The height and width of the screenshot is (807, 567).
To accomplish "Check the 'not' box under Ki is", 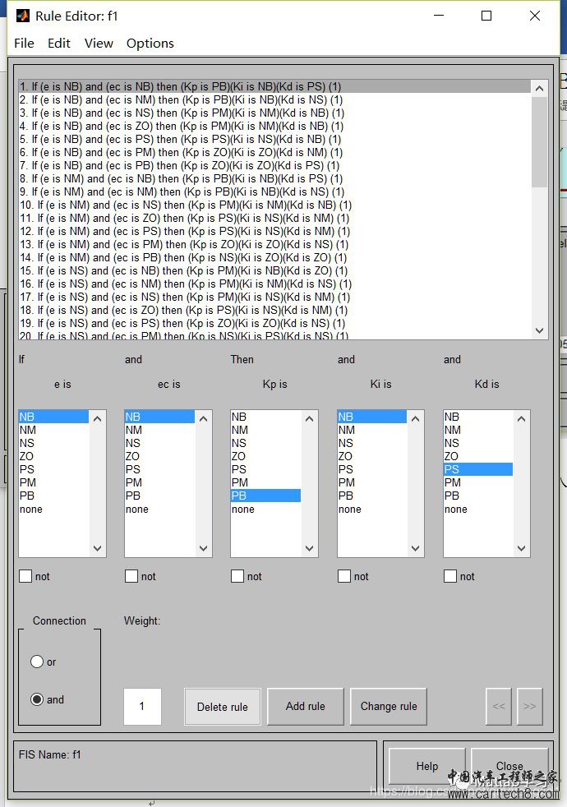I will pos(344,576).
